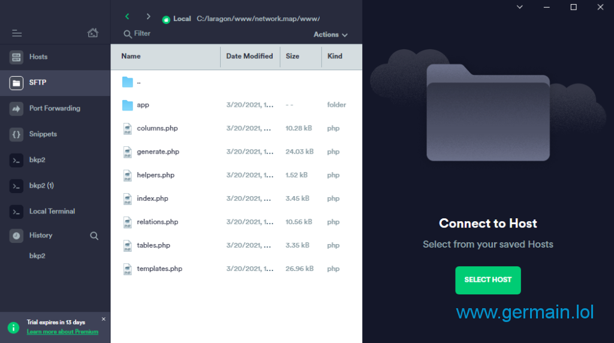Select bkp2 entry under History
Viewport: 614px width, 343px height.
pyautogui.click(x=37, y=256)
